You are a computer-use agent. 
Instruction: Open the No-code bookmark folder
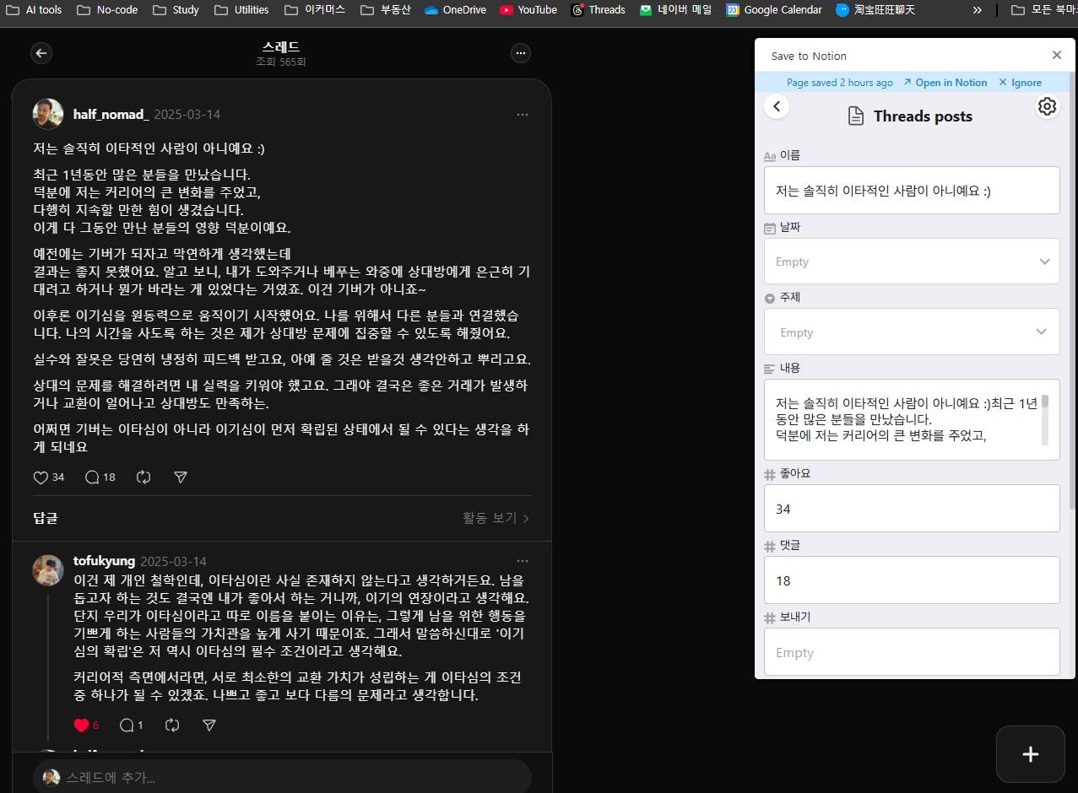107,10
